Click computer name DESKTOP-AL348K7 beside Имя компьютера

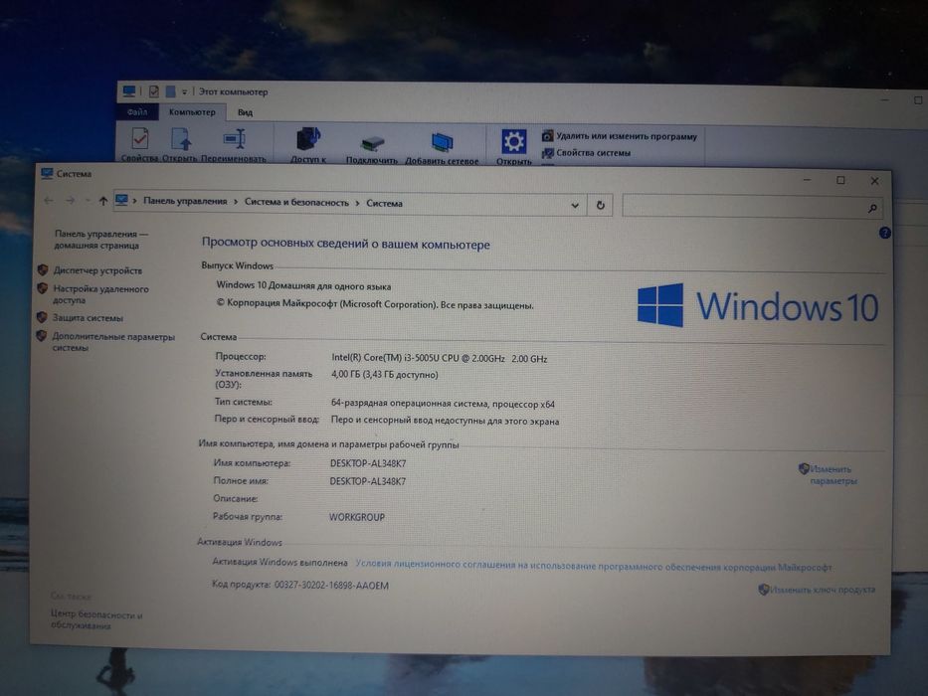pyautogui.click(x=368, y=463)
